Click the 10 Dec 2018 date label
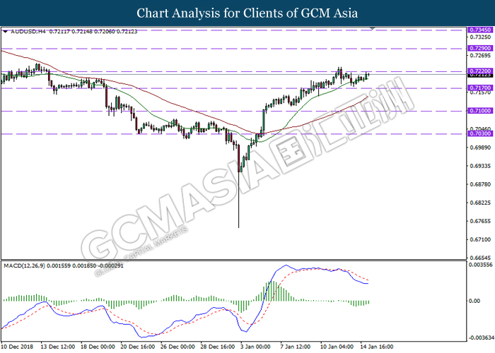Screen dimensions: 495x353 click(x=18, y=347)
